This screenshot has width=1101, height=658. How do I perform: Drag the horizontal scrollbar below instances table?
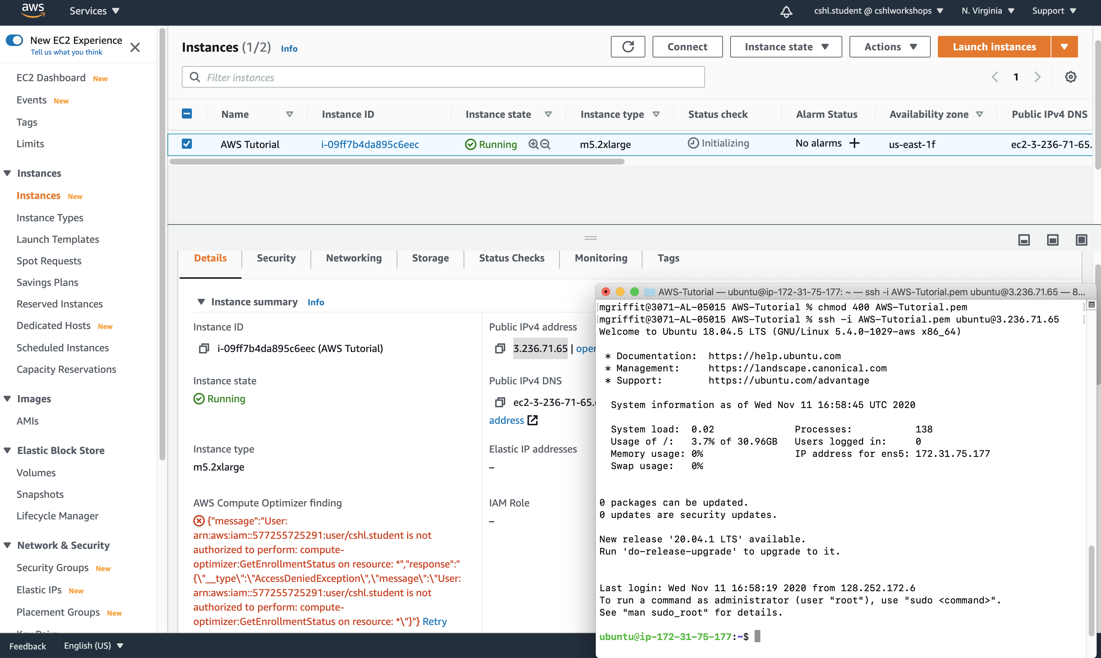(396, 161)
